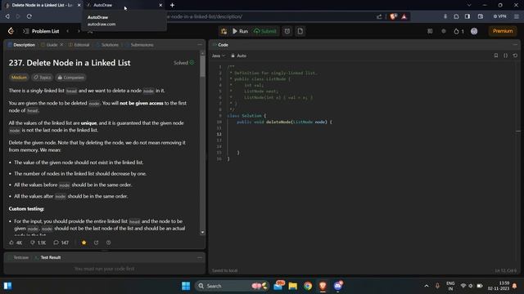The image size is (524, 294).
Task: Close the AutoDraw browser tab
Action: (160, 5)
